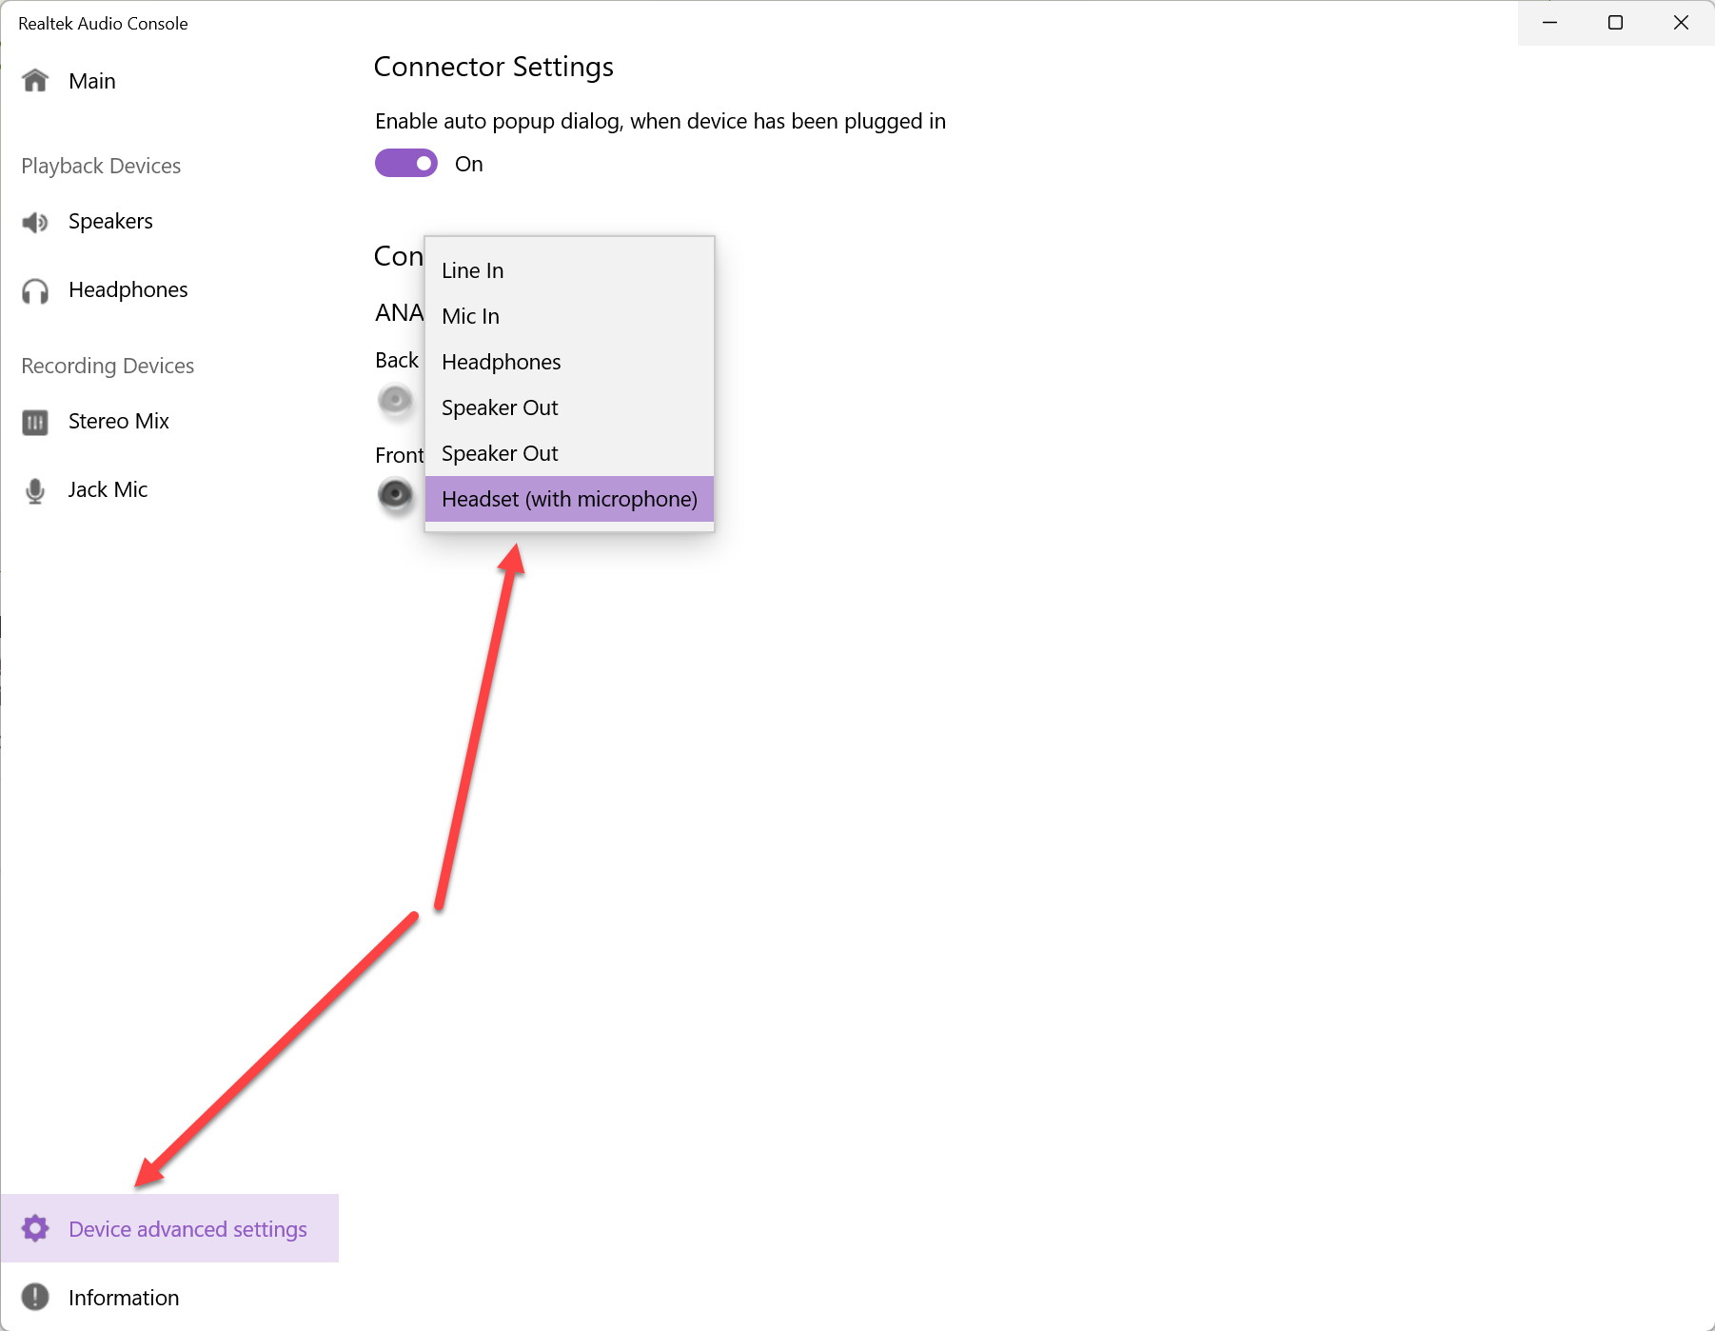The width and height of the screenshot is (1715, 1331).
Task: Click the front panel audio jack icon
Action: (x=395, y=494)
